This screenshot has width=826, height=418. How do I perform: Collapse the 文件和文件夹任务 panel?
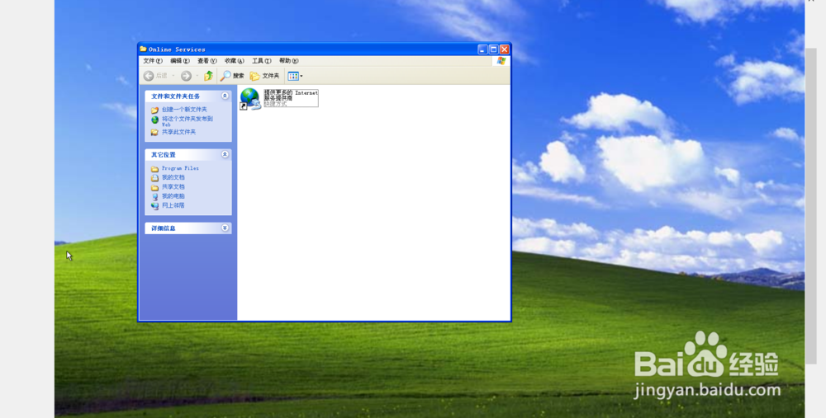(x=225, y=96)
